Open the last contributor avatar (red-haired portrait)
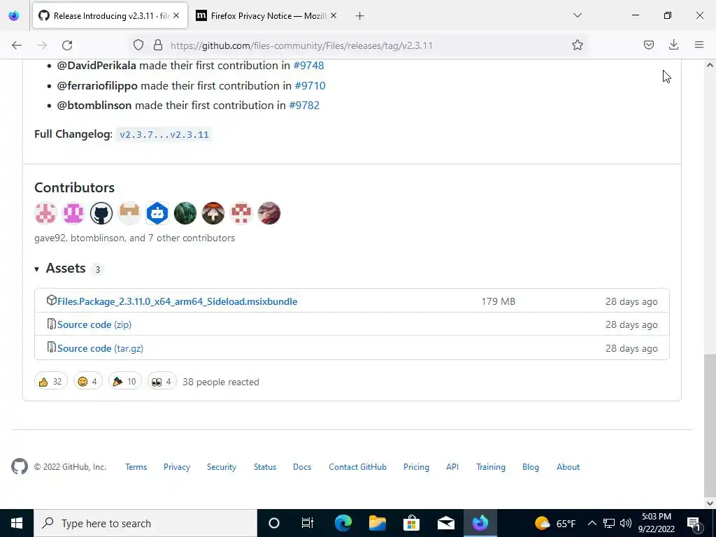This screenshot has width=716, height=537. click(x=269, y=213)
